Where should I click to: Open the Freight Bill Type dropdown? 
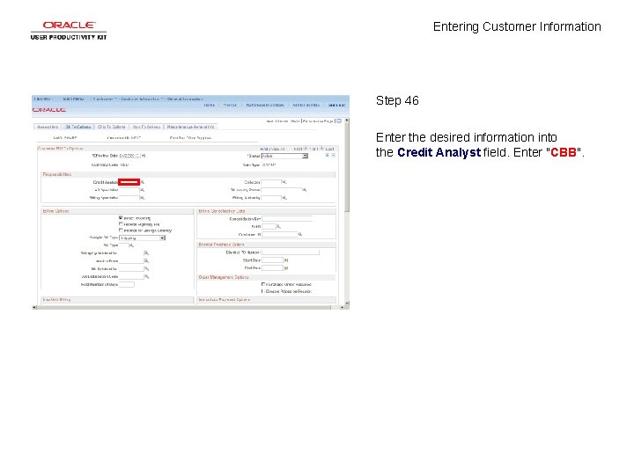pyautogui.click(x=142, y=237)
